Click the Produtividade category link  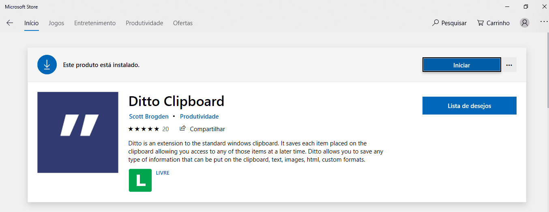[199, 117]
